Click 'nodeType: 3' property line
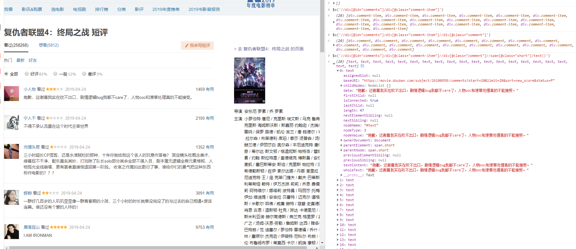The height and width of the screenshot is (249, 576). coord(355,131)
